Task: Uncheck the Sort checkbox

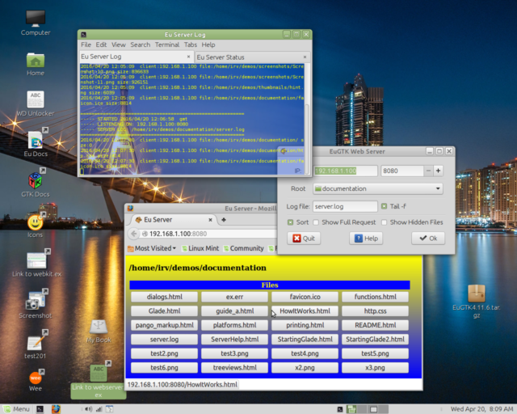Action: 291,222
